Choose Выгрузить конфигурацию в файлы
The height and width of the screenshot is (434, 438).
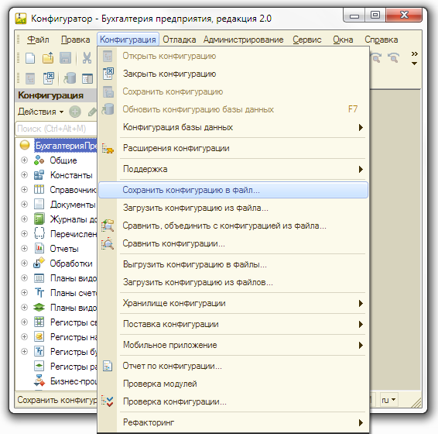(x=233, y=264)
